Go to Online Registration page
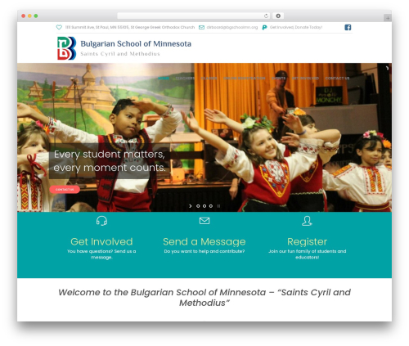 pyautogui.click(x=245, y=79)
